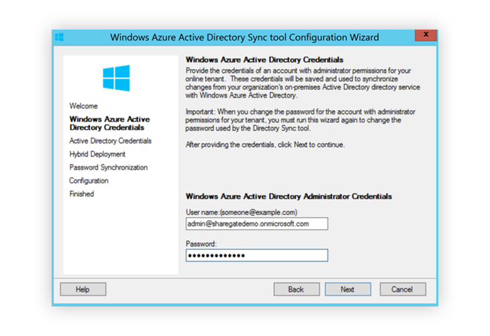The image size is (490, 336).
Task: Click the wizard title bar text
Action: (244, 37)
